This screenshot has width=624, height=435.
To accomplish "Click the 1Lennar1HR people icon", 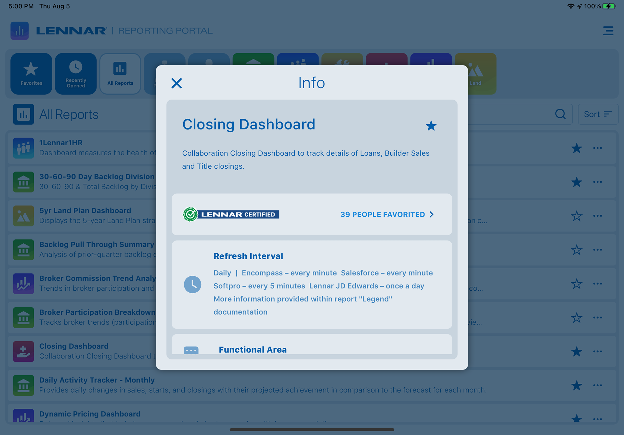I will point(23,148).
